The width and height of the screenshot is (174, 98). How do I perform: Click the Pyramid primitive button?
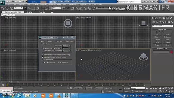pyautogui.click(x=167, y=42)
